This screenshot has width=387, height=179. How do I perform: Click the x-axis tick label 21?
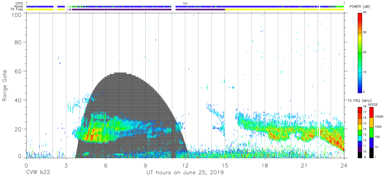pyautogui.click(x=304, y=165)
